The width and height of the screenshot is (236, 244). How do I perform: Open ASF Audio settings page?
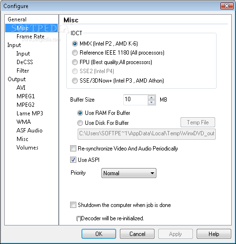click(29, 131)
